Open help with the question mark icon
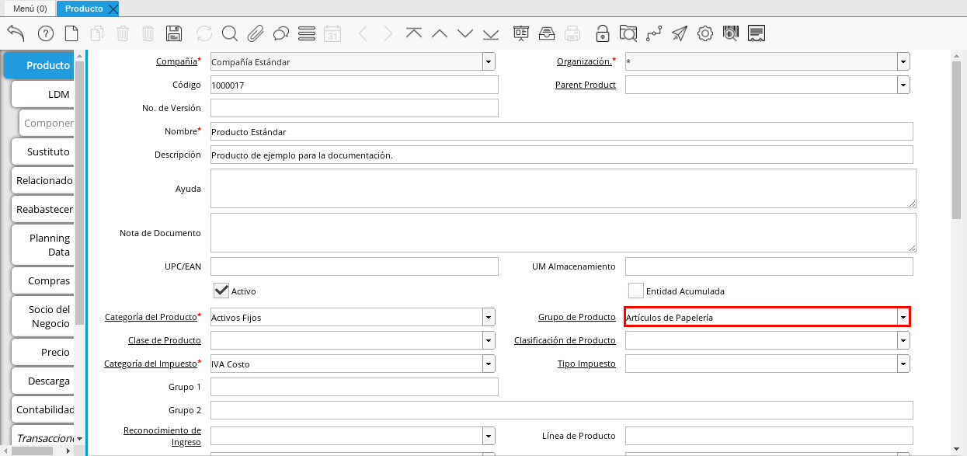967x456 pixels. tap(45, 33)
